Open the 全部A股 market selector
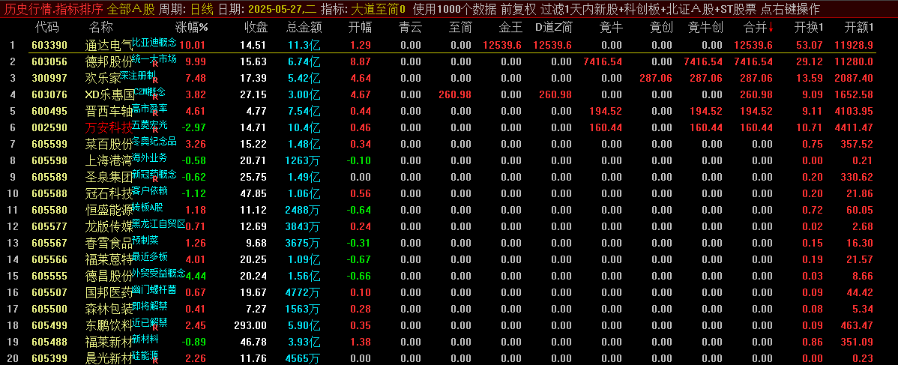 tap(131, 9)
